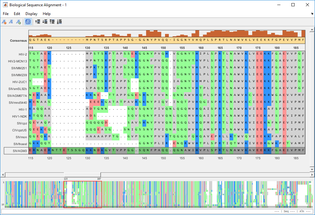Viewport: 315px width, 215px height.
Task: Minimize the Biological Sequence Alignment window
Action: (279, 5)
